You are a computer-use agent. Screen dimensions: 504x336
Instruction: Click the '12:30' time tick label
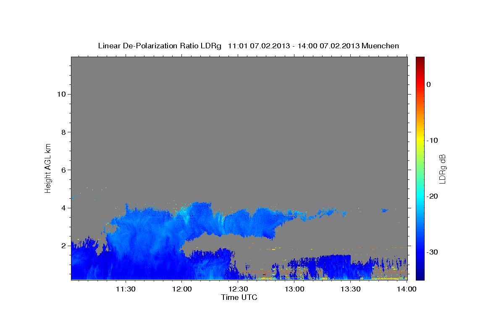click(238, 289)
